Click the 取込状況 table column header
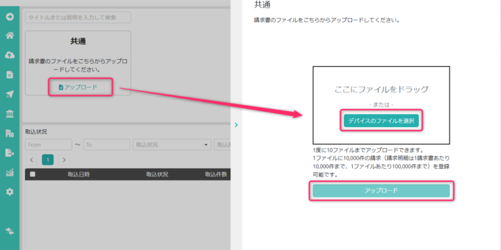The width and height of the screenshot is (501, 250). click(157, 174)
